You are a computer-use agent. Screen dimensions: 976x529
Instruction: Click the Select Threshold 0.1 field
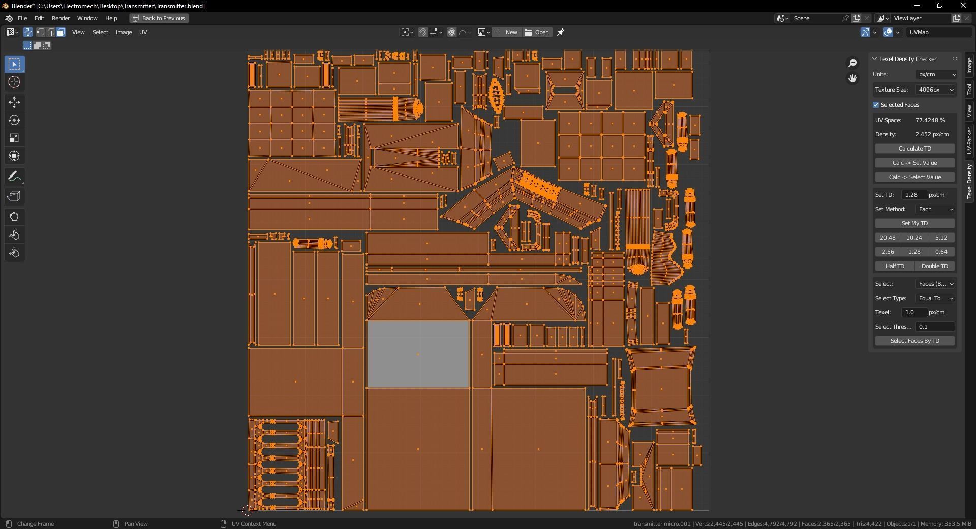pos(935,327)
